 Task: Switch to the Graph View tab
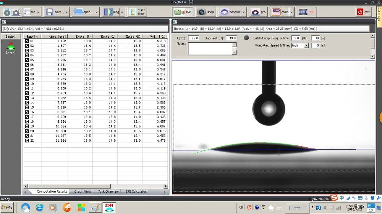click(83, 192)
